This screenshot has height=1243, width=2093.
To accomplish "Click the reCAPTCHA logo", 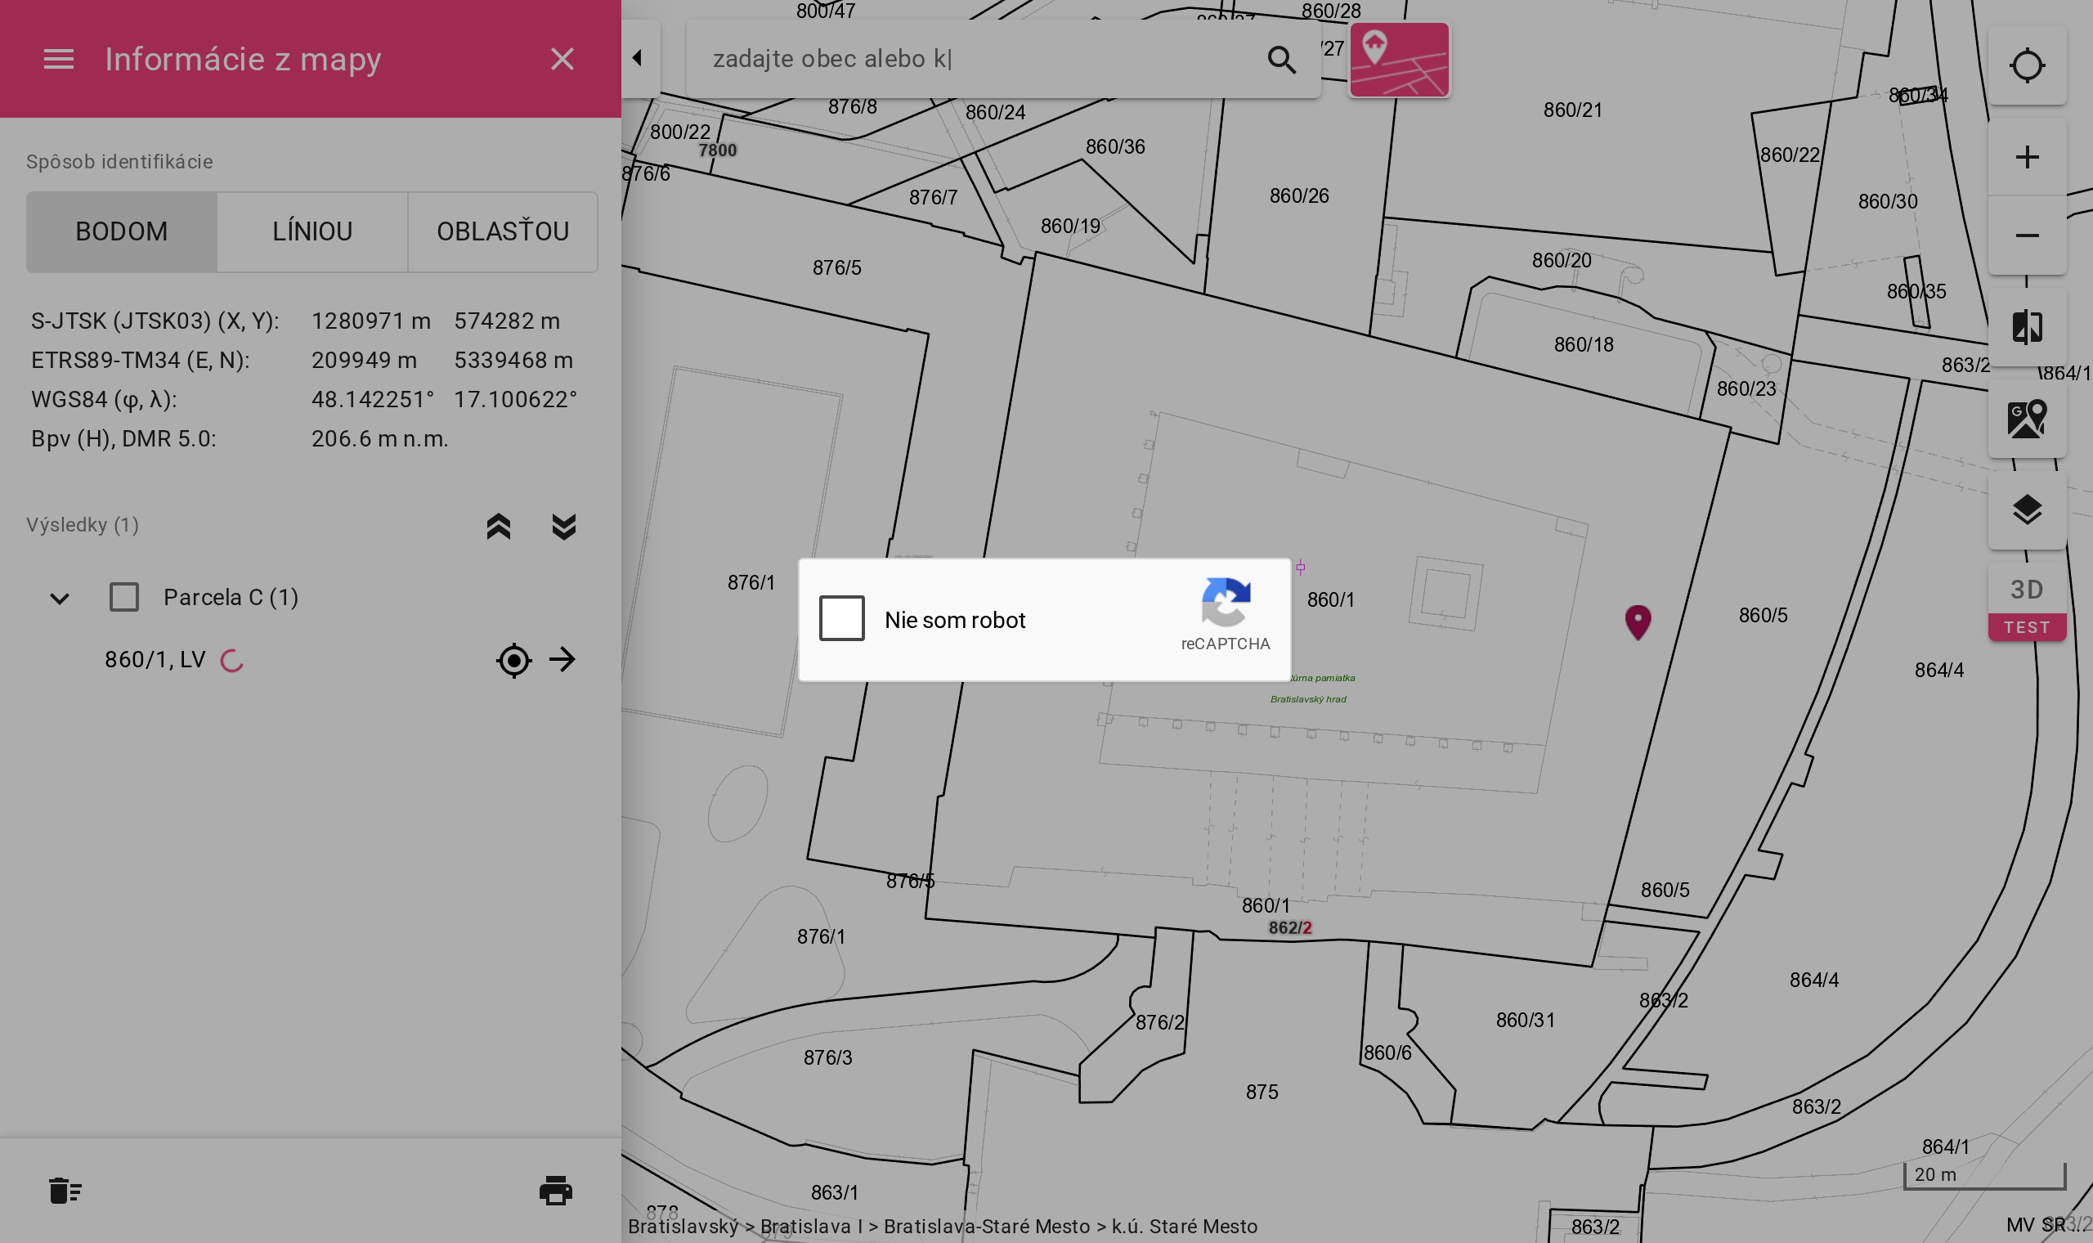I will tap(1226, 601).
